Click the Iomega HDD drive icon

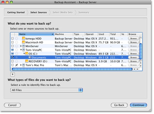pyautogui.click(x=23, y=38)
